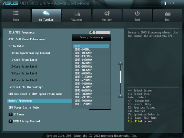
Task: Click the scrollbar down arrow
Action: coord(120,96)
